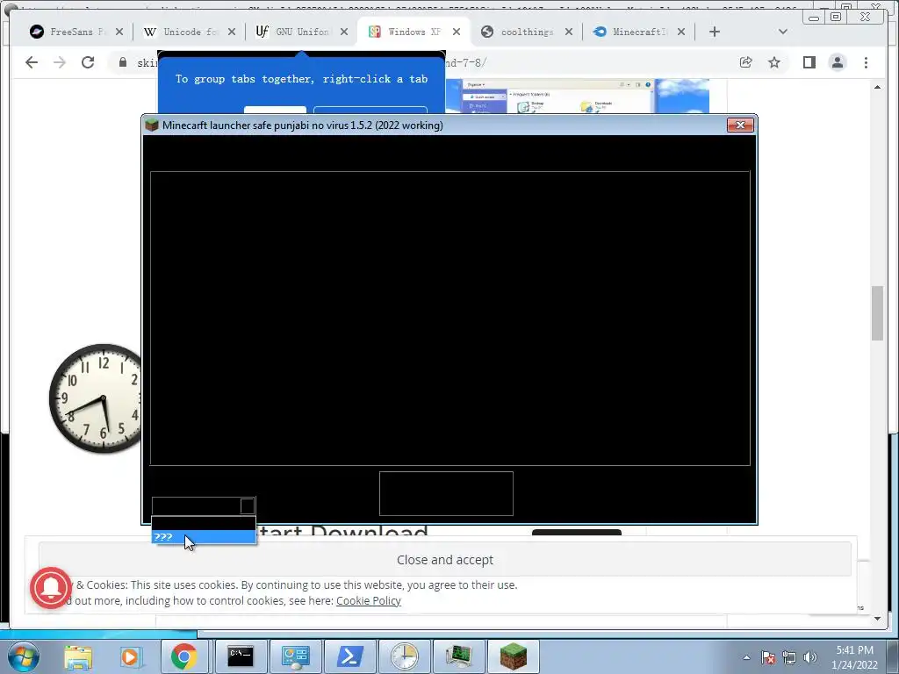Open Chrome three-dot menu
The width and height of the screenshot is (899, 674).
pos(867,62)
